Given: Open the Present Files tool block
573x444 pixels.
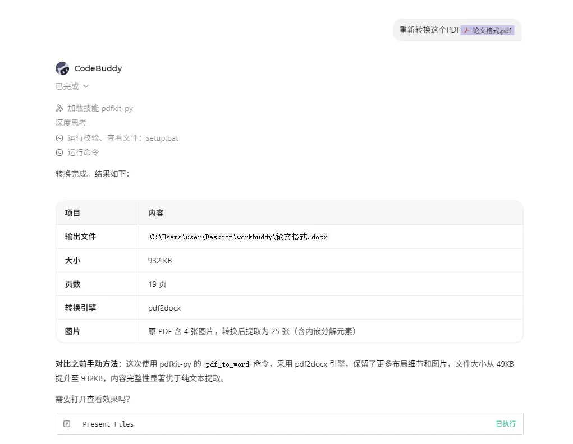Looking at the screenshot, I should [x=290, y=424].
